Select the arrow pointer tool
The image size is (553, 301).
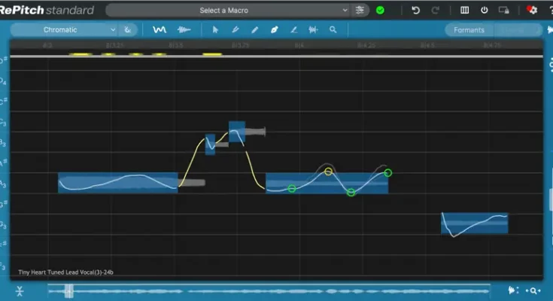216,30
